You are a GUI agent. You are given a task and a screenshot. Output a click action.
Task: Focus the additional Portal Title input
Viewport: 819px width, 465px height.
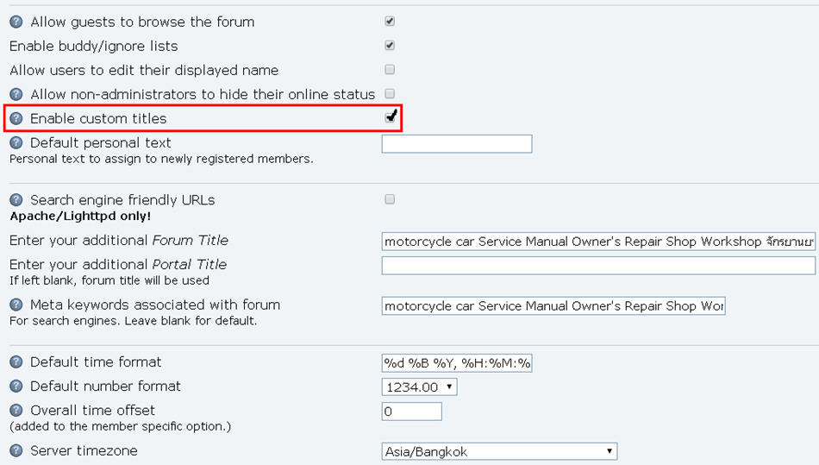pos(598,266)
